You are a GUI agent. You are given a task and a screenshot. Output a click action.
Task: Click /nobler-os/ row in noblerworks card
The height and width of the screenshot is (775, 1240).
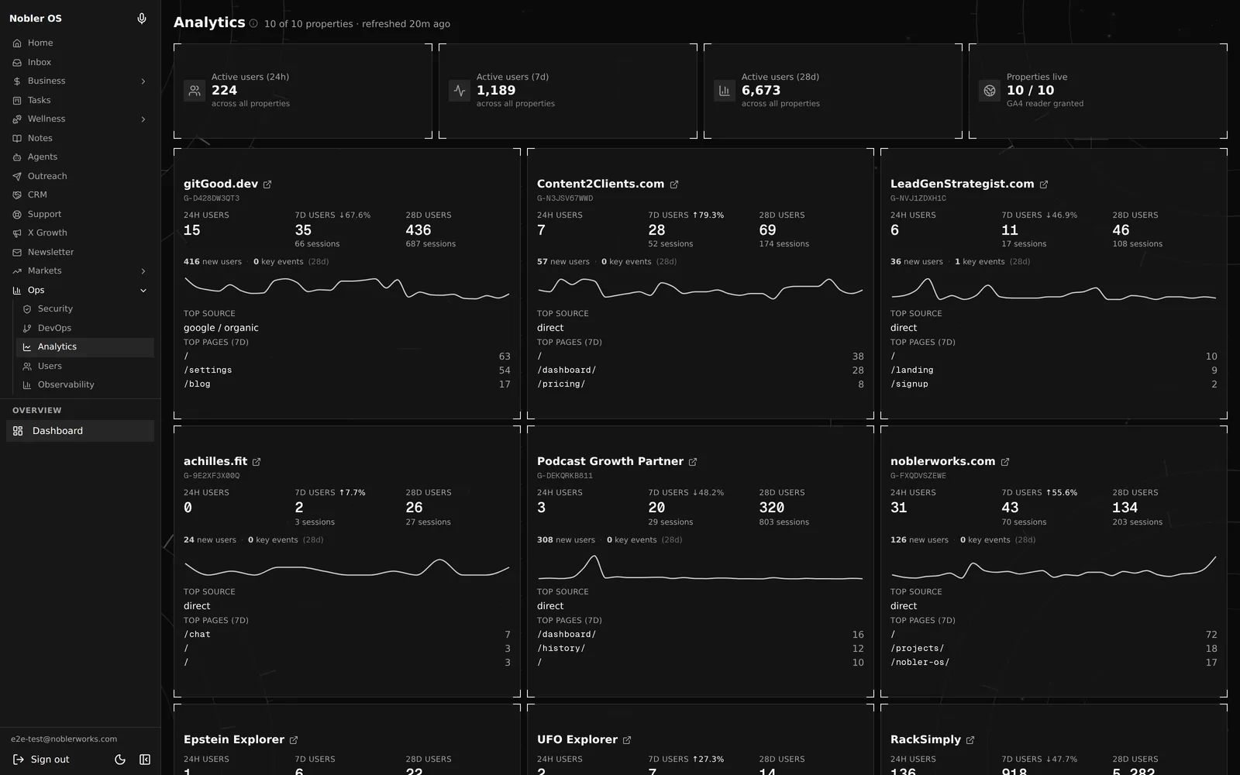coord(1053,663)
